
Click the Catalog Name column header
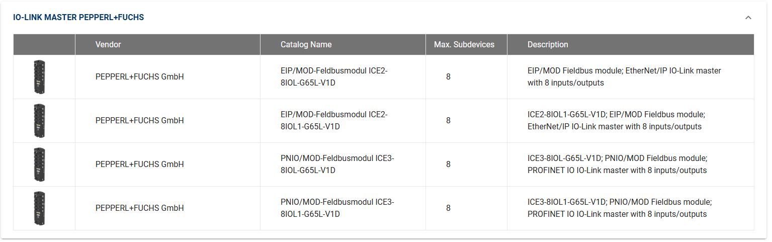click(306, 44)
